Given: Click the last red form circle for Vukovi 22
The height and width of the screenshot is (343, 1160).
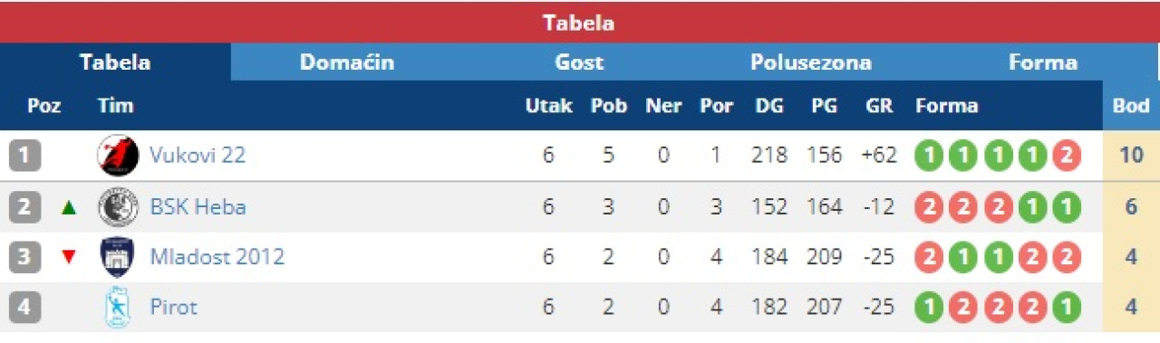Looking at the screenshot, I should point(1067,156).
